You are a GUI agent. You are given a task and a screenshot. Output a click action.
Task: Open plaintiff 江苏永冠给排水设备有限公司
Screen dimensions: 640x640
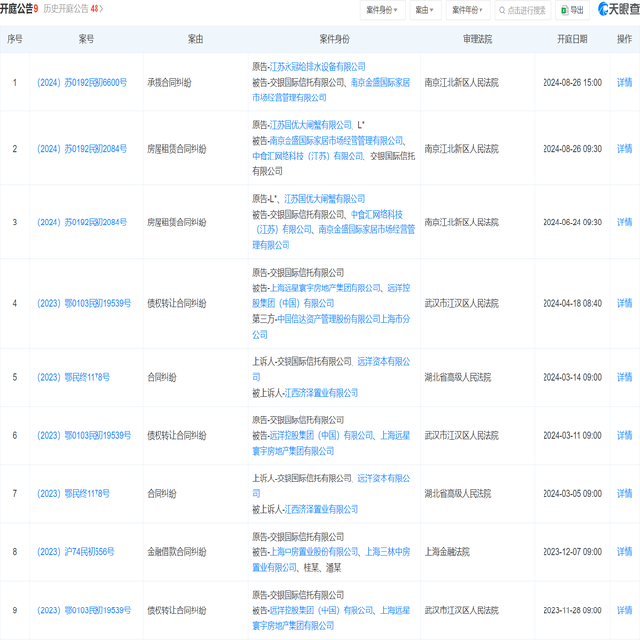[x=318, y=67]
